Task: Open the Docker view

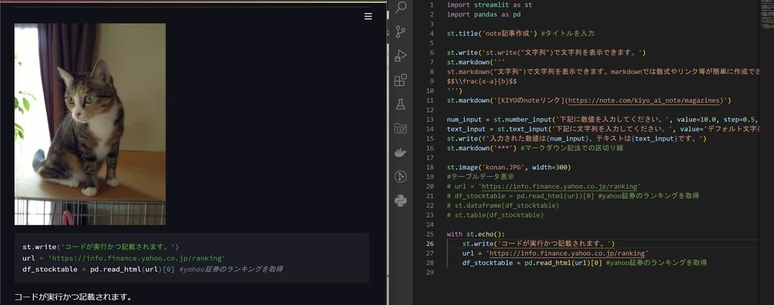Action: [x=401, y=152]
